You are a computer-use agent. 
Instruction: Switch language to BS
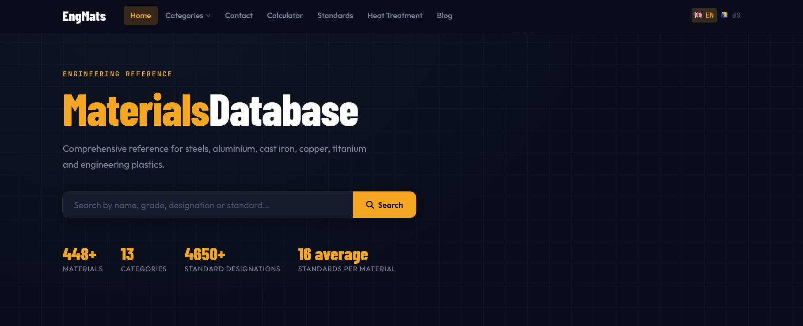731,15
